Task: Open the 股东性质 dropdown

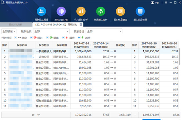Action: coord(51,31)
